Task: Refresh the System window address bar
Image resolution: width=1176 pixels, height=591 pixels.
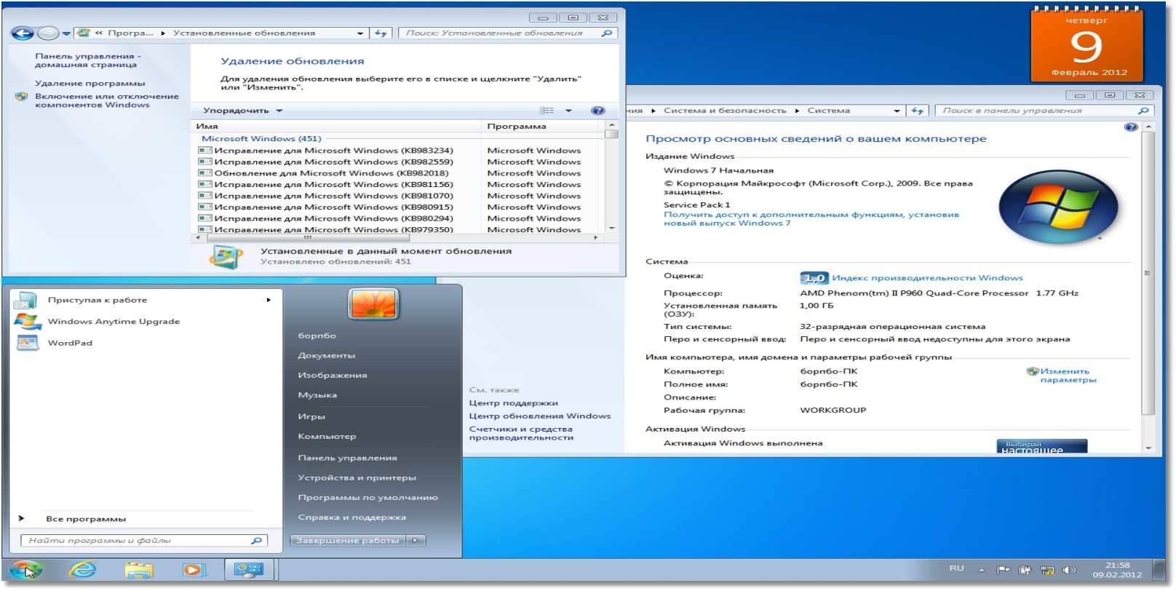Action: (x=918, y=111)
